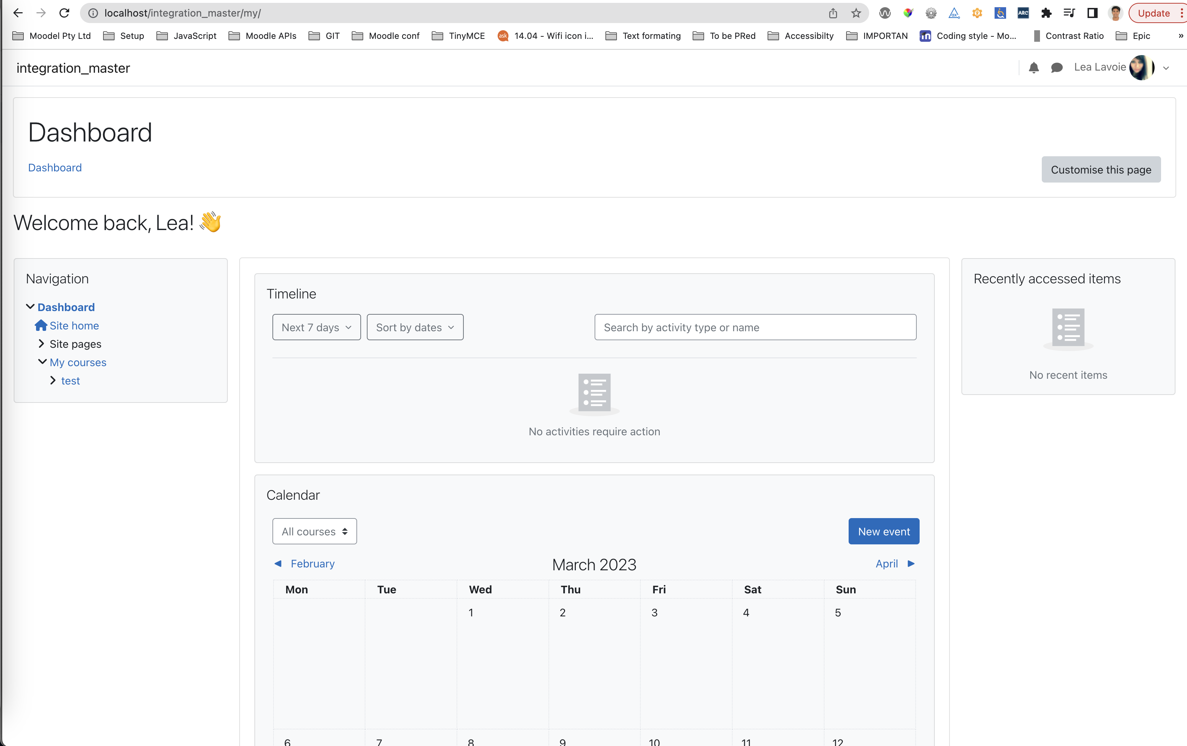
Task: Go to Site home
Action: click(x=74, y=325)
